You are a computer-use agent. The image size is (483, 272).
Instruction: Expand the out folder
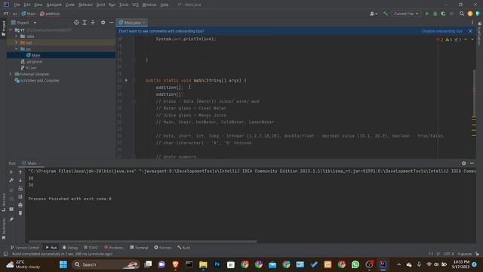click(x=17, y=42)
